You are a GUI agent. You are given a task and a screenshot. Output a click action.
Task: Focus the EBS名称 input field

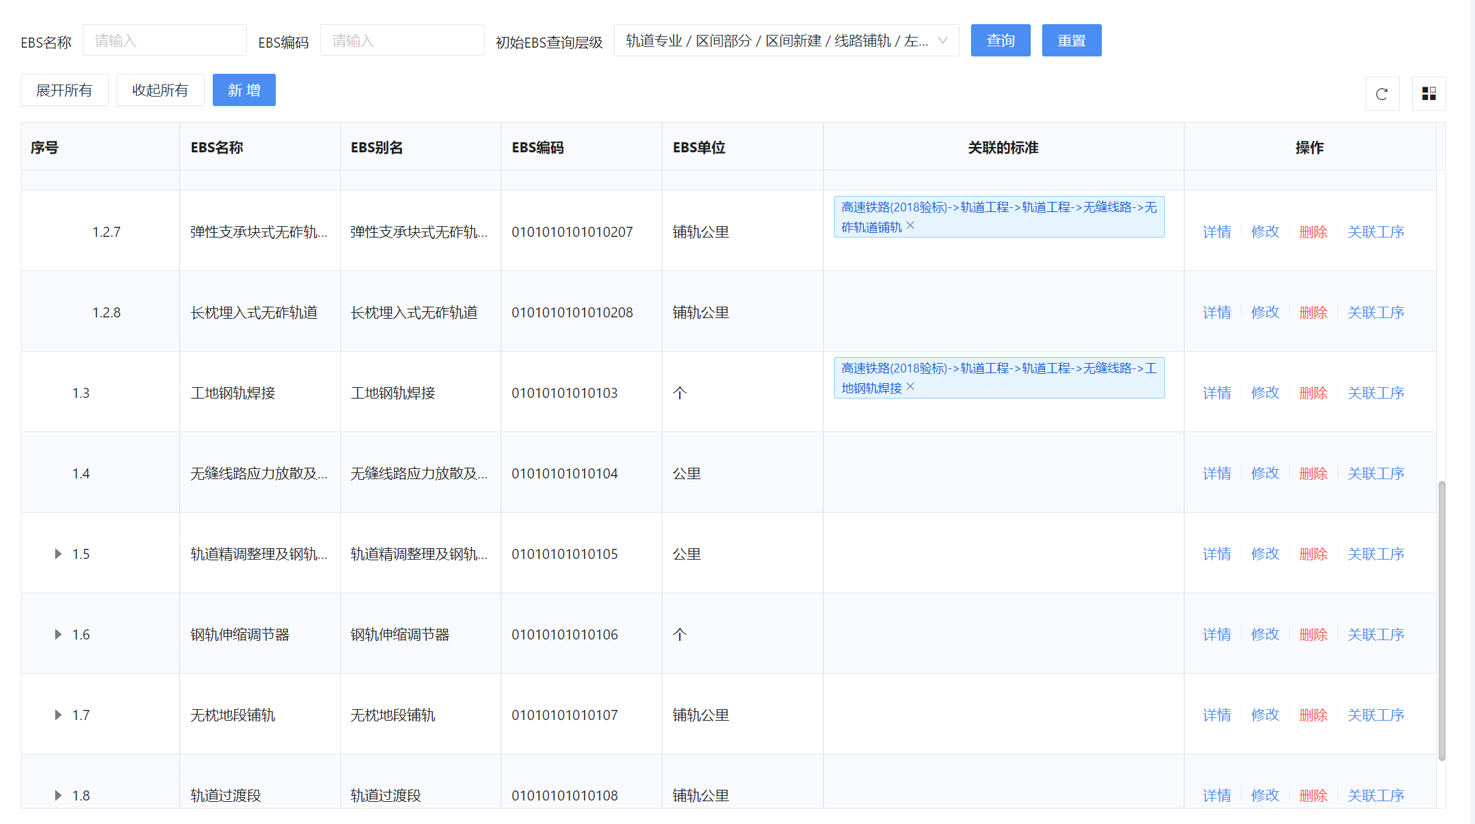[164, 40]
